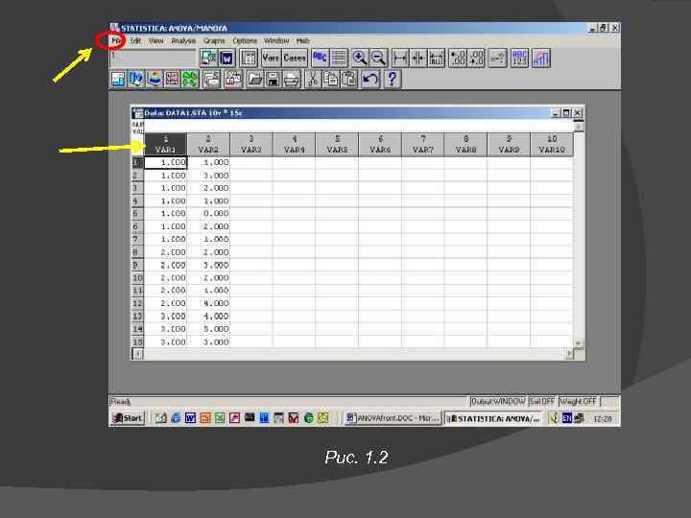Click the grid lines toolbar icon
Screen dimensions: 691x518
click(x=339, y=59)
